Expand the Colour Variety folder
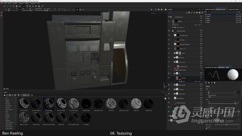 (174, 62)
